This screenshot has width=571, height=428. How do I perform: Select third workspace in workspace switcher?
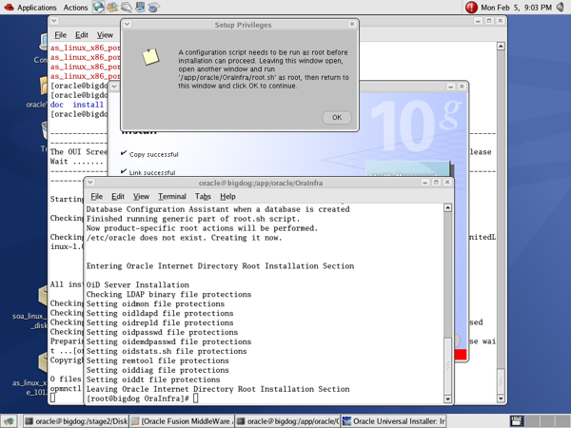(546, 421)
